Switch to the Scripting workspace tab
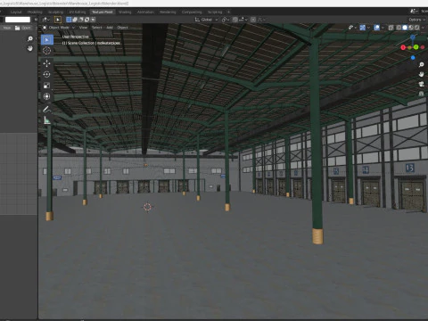The height and width of the screenshot is (321, 428). (215, 12)
